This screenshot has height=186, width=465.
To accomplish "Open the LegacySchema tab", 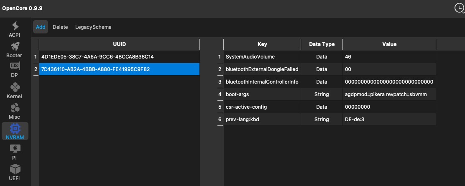I will coord(93,27).
